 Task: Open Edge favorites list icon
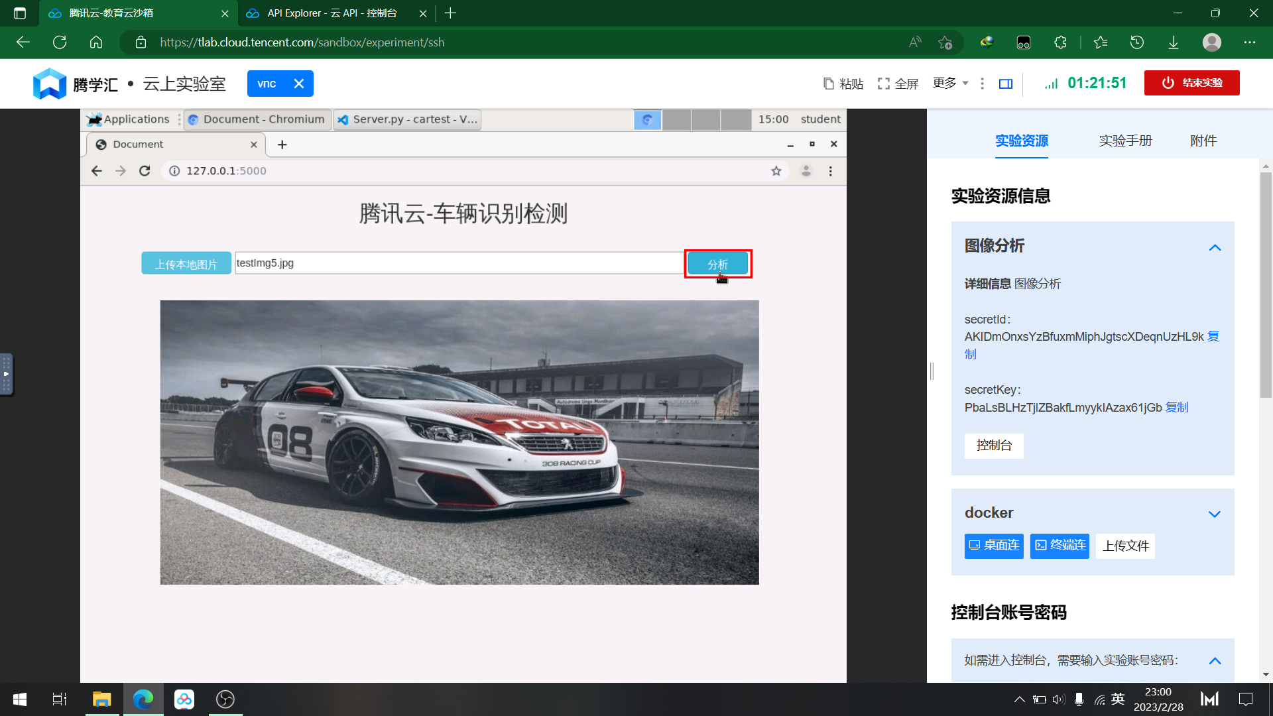point(1101,42)
